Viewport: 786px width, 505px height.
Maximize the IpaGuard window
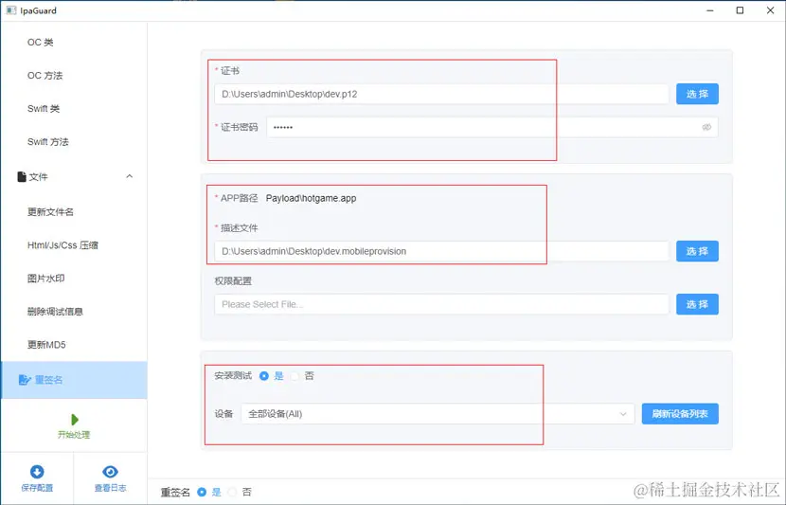coord(740,10)
